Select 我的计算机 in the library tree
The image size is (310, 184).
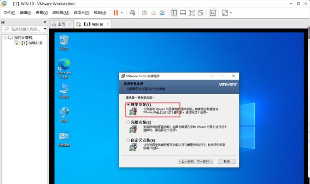23,38
